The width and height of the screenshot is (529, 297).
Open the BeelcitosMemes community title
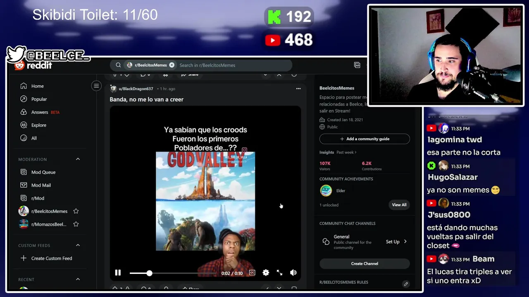(337, 88)
